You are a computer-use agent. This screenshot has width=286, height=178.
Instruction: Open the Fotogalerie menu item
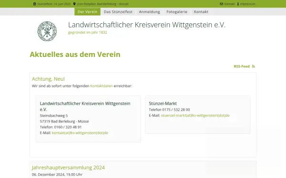(x=177, y=12)
